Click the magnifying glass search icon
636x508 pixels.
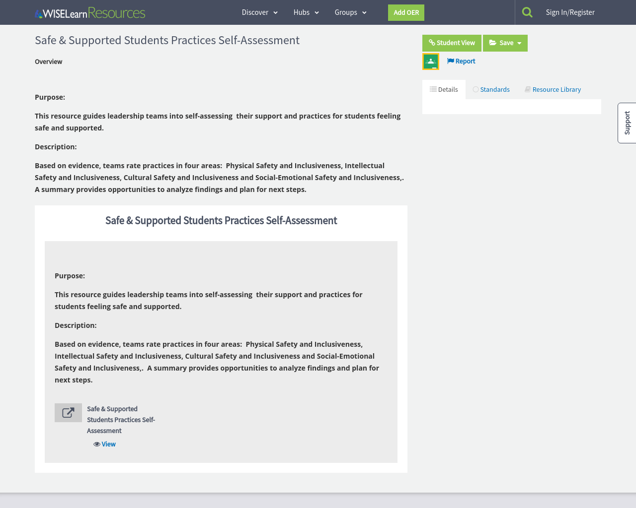[527, 12]
